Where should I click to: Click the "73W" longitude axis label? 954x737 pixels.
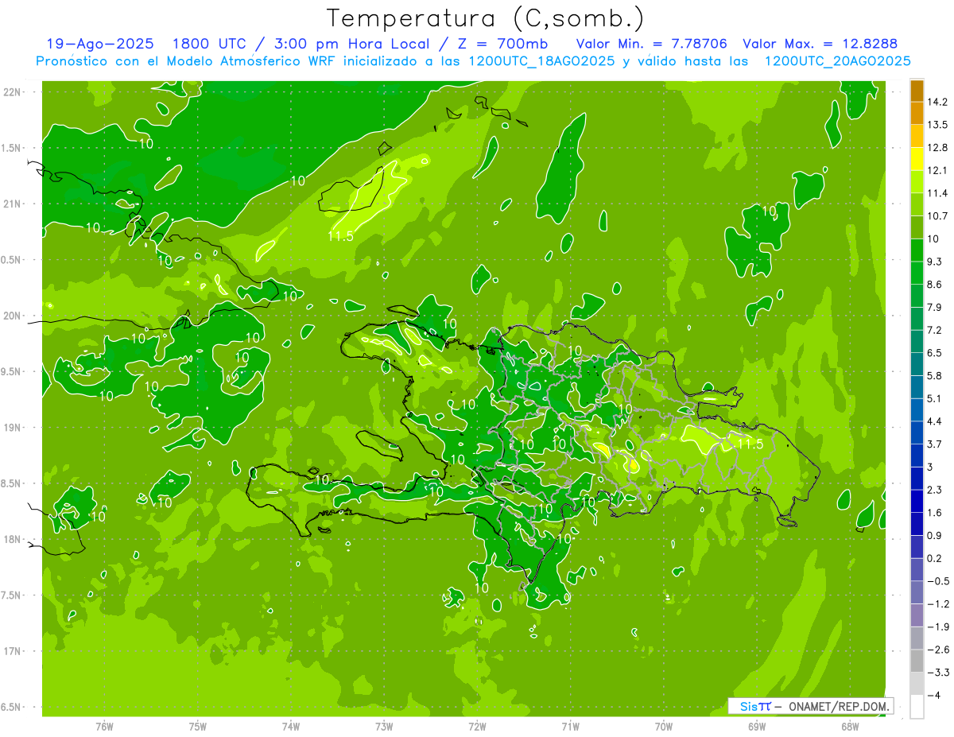(384, 726)
